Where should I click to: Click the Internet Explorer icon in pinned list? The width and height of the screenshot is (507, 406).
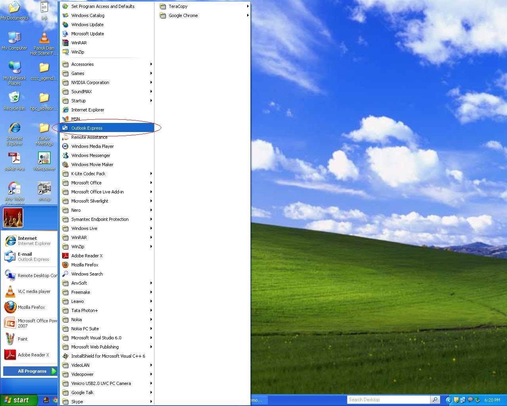pos(10,241)
